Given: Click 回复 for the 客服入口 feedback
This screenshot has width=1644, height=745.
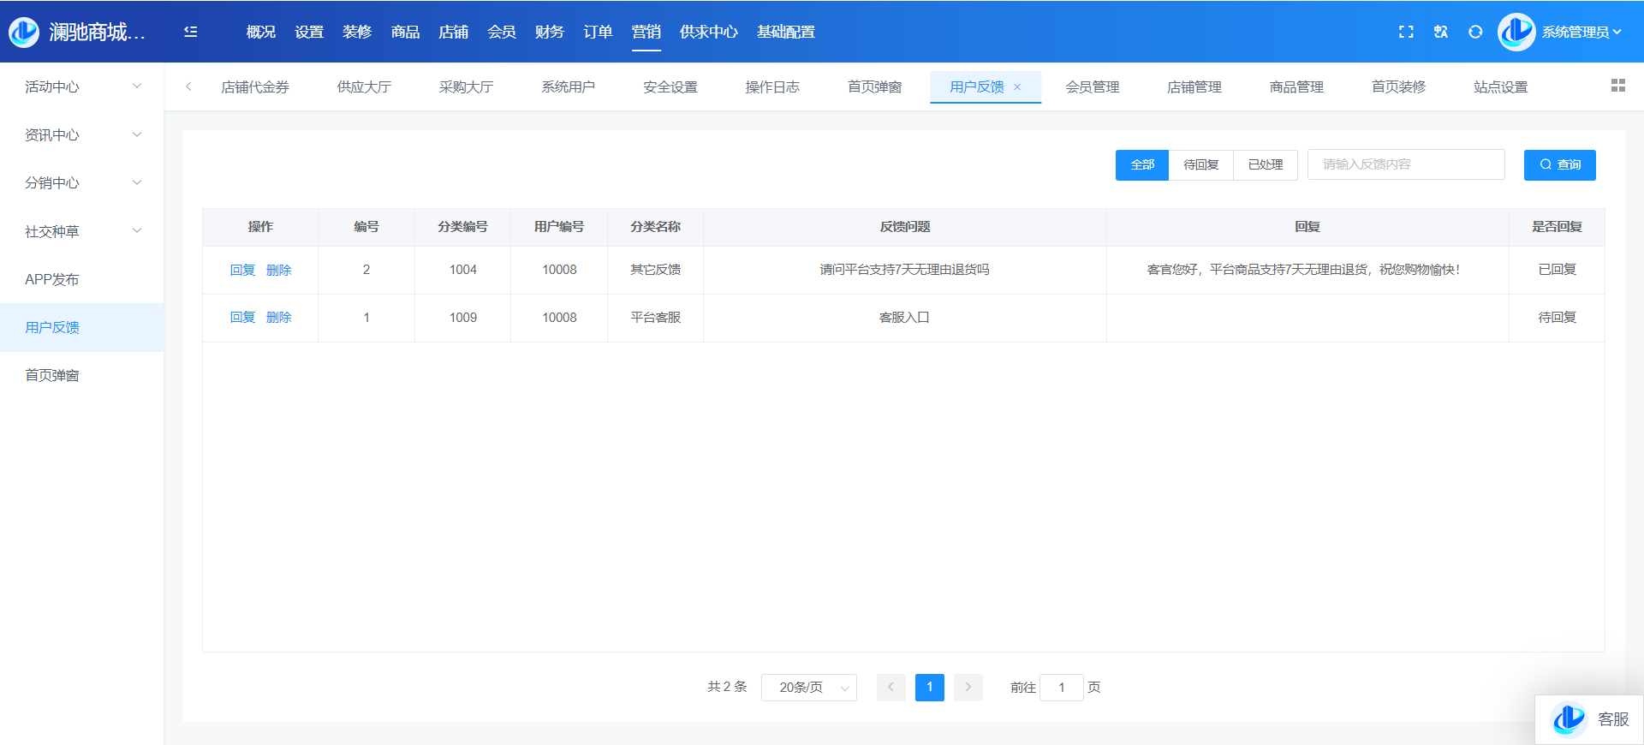Looking at the screenshot, I should pos(242,318).
